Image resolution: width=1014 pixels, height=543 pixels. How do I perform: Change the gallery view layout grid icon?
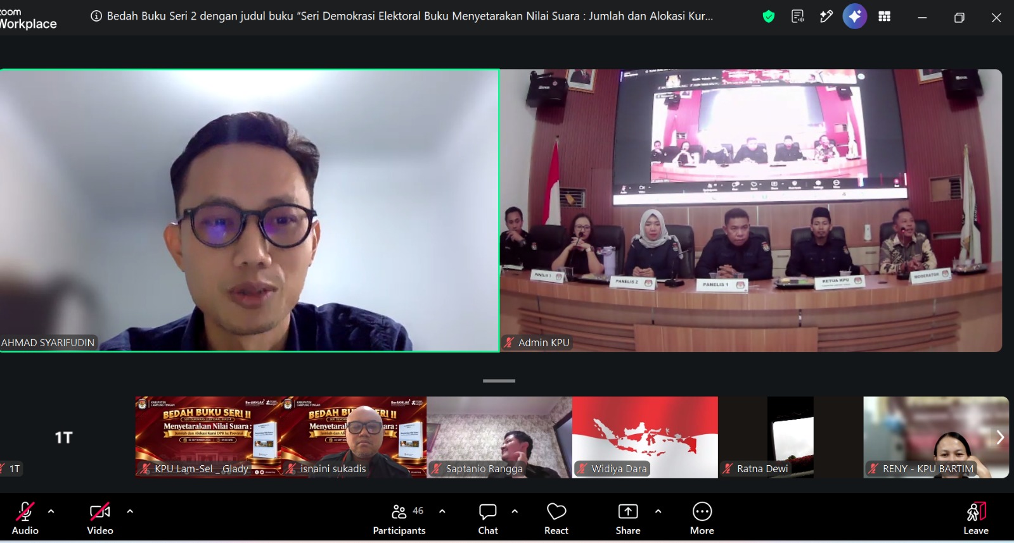(x=885, y=16)
